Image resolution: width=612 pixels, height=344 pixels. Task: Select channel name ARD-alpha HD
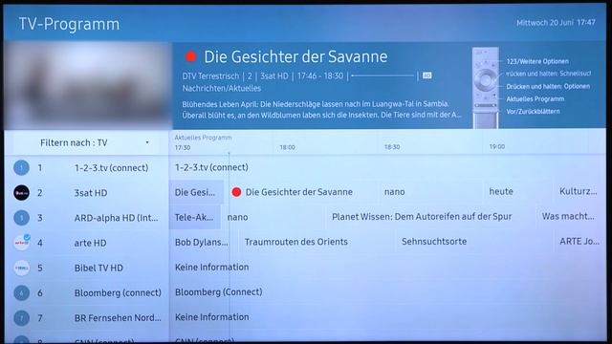click(x=117, y=218)
